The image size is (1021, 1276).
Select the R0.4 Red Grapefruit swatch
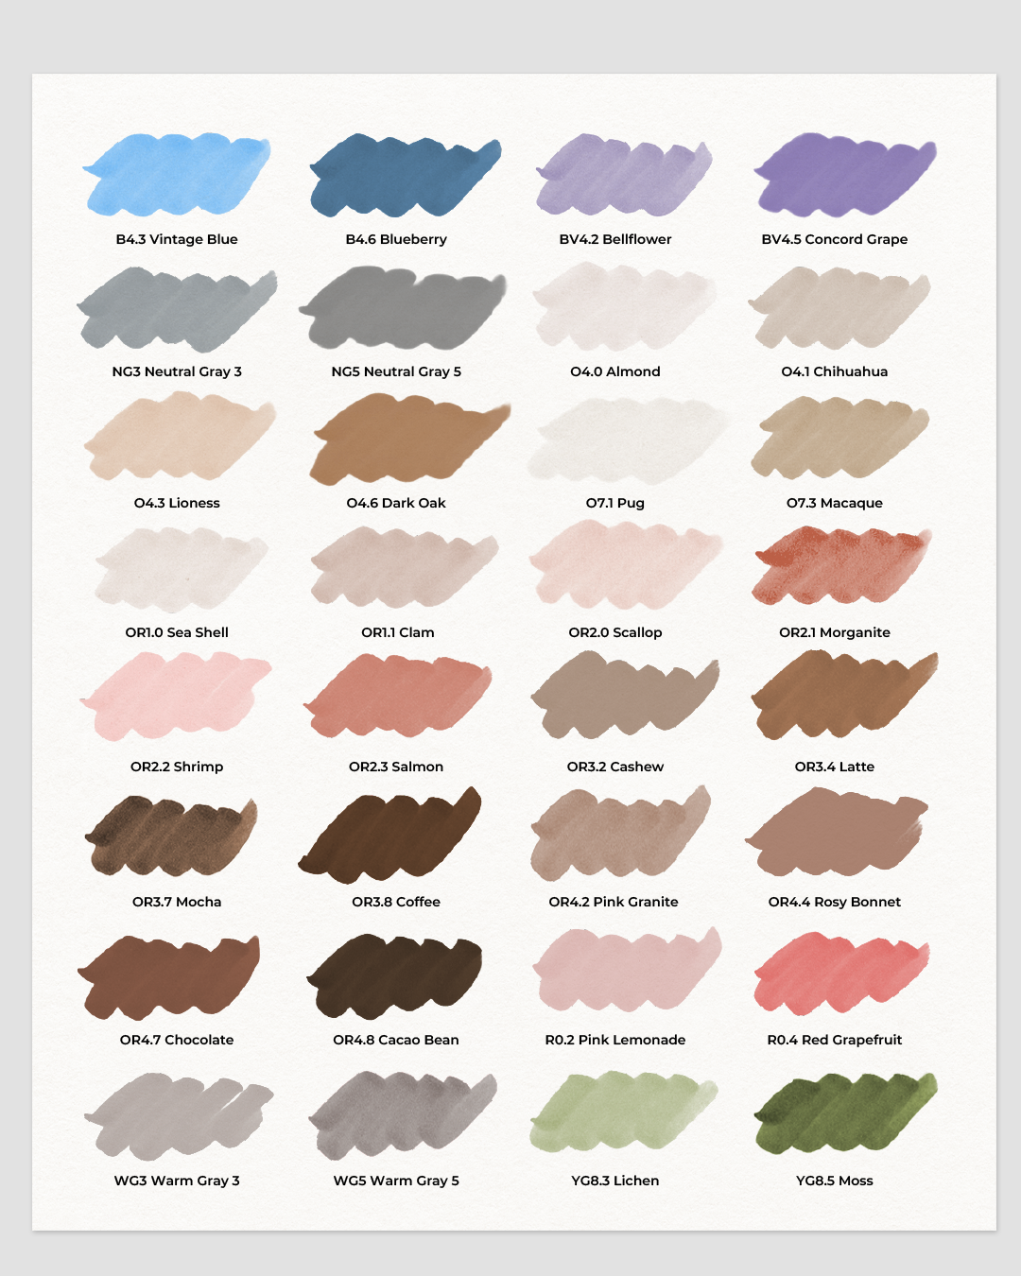click(x=841, y=974)
